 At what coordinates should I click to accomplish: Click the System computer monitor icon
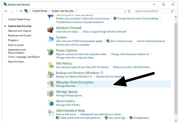tap(51, 39)
